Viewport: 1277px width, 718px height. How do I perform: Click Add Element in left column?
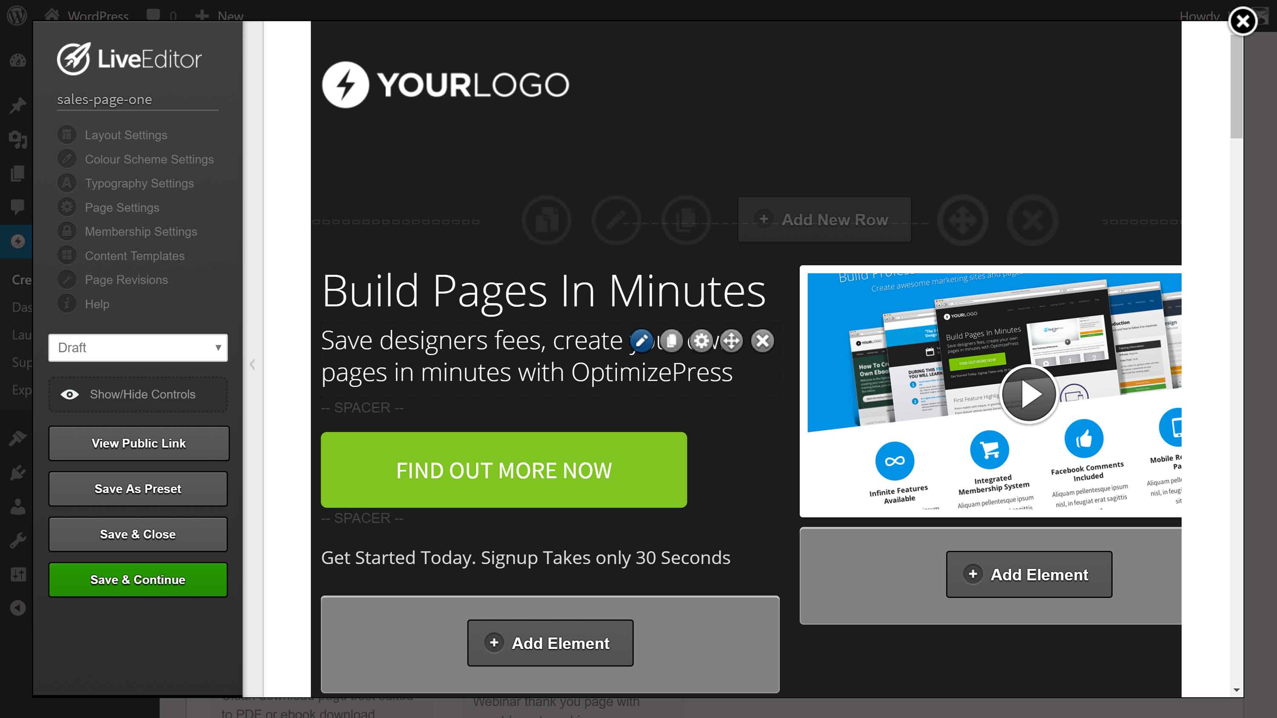[550, 643]
